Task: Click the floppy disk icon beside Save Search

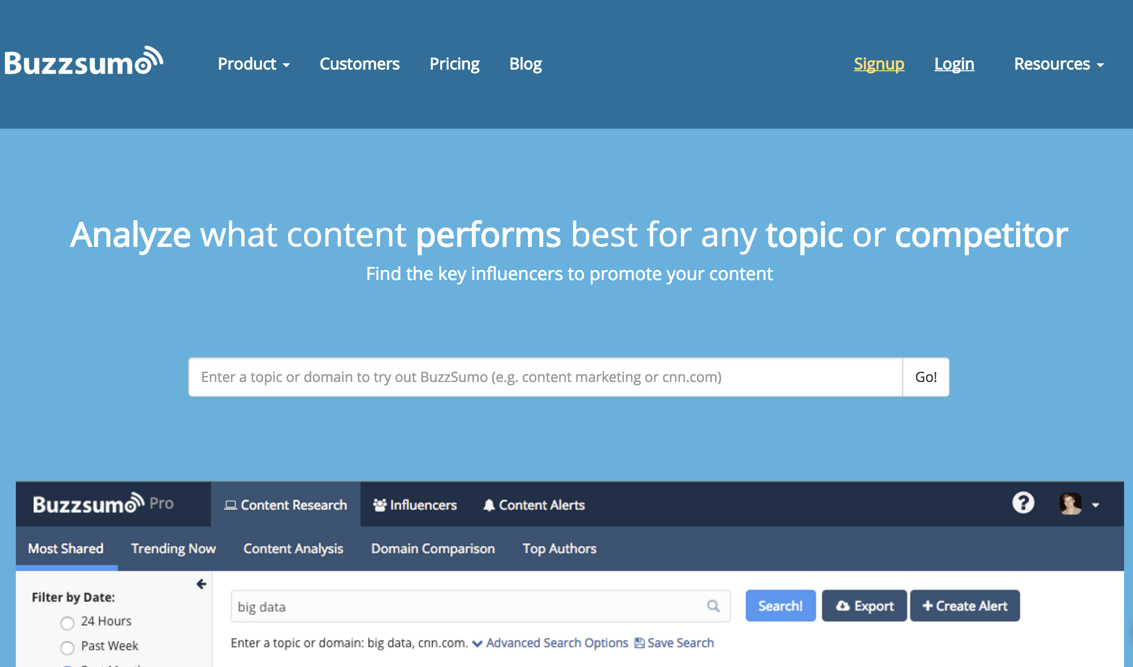Action: [x=639, y=643]
